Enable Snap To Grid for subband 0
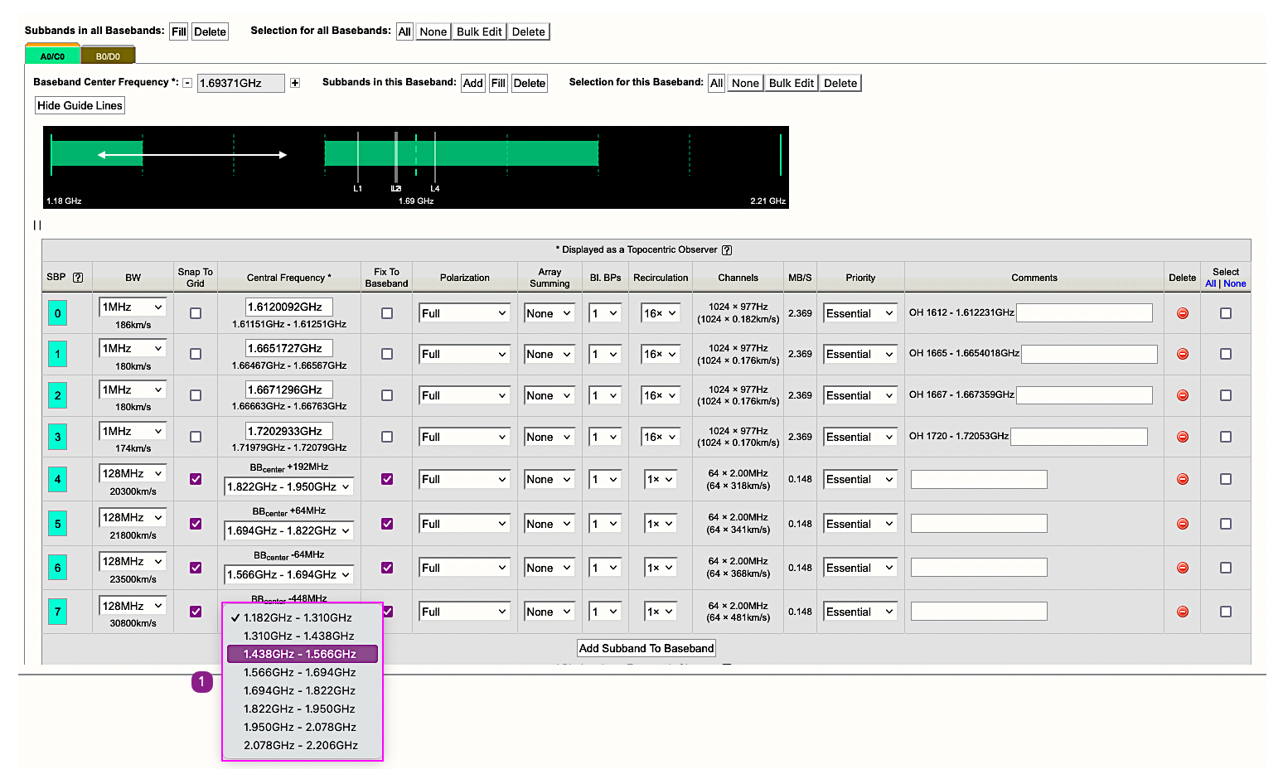Screen dimensions: 1283x779 point(196,313)
